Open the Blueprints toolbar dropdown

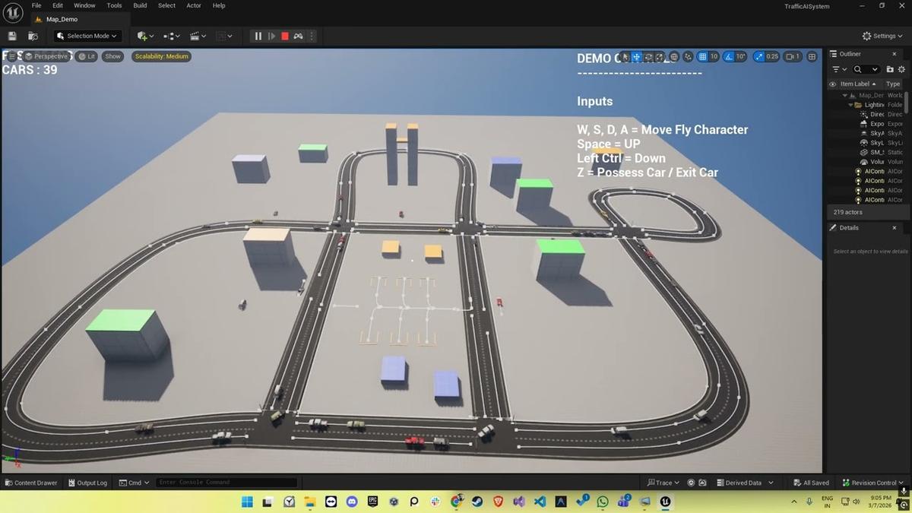click(172, 36)
